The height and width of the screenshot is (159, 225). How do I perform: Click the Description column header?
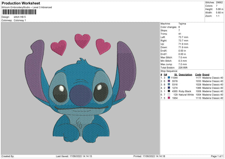(185, 74)
